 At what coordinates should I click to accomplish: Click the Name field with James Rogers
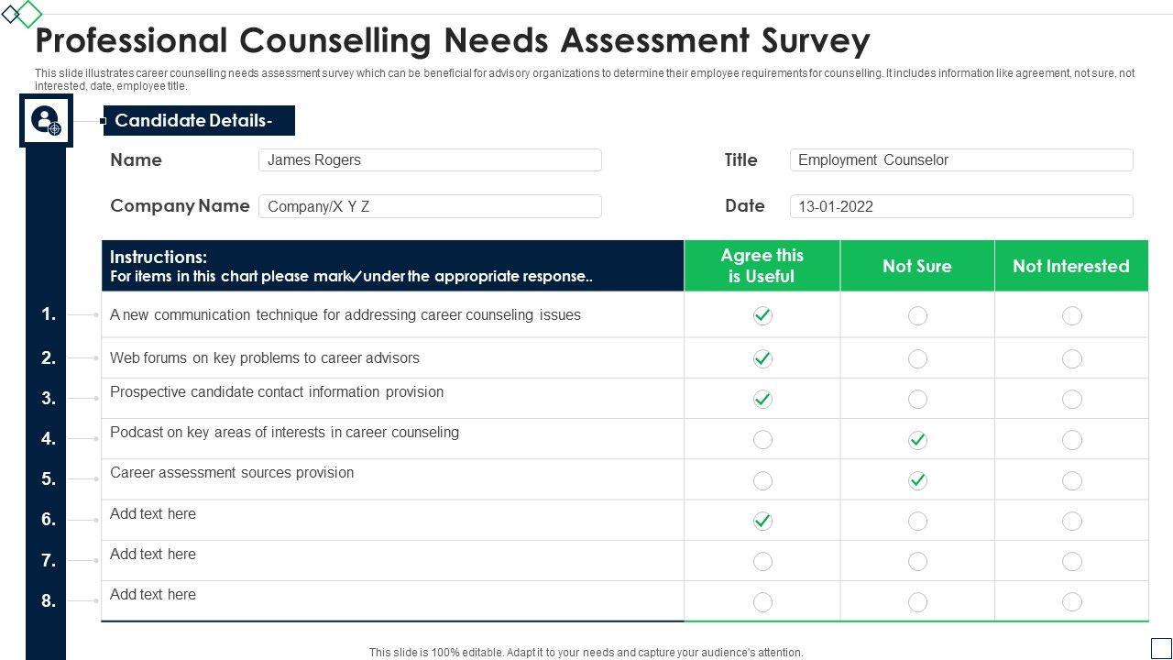(430, 160)
